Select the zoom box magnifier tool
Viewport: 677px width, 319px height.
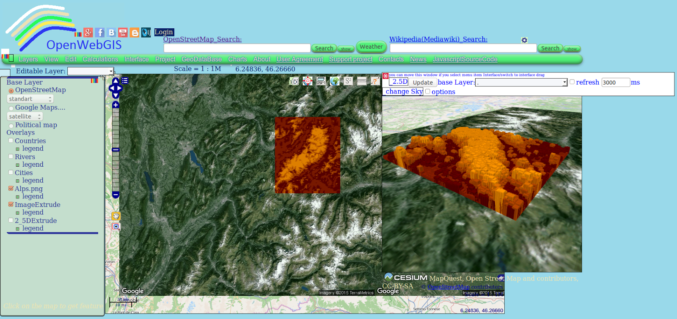click(116, 227)
